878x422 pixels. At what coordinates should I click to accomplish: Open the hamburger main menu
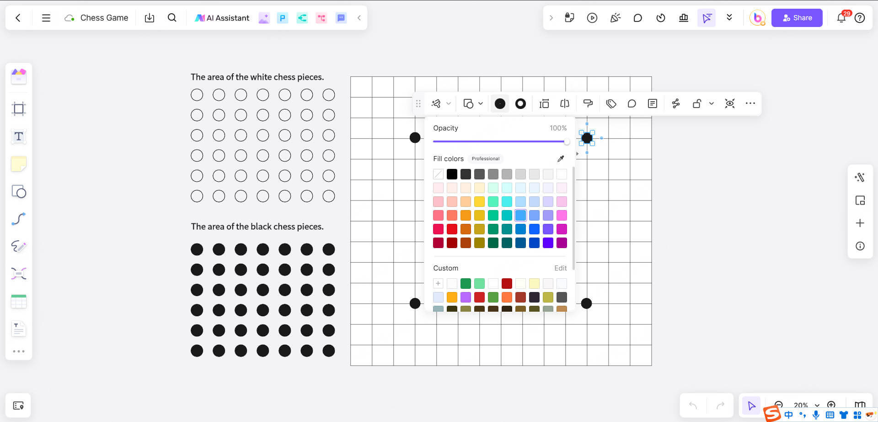[46, 18]
